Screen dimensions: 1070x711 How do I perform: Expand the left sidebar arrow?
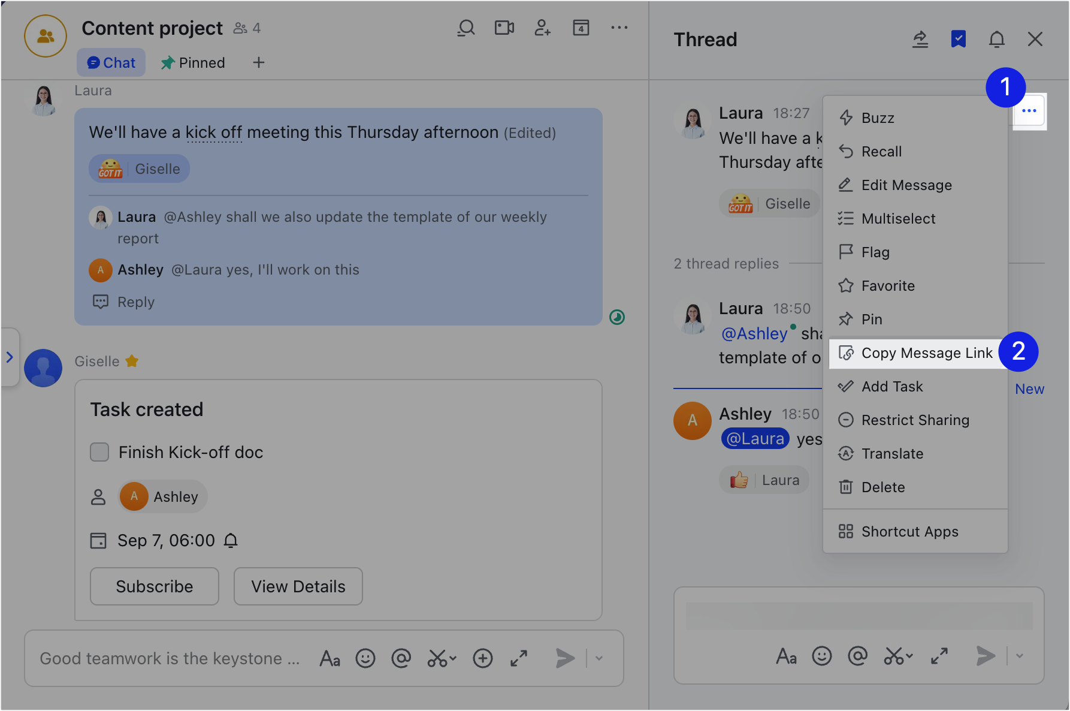10,357
